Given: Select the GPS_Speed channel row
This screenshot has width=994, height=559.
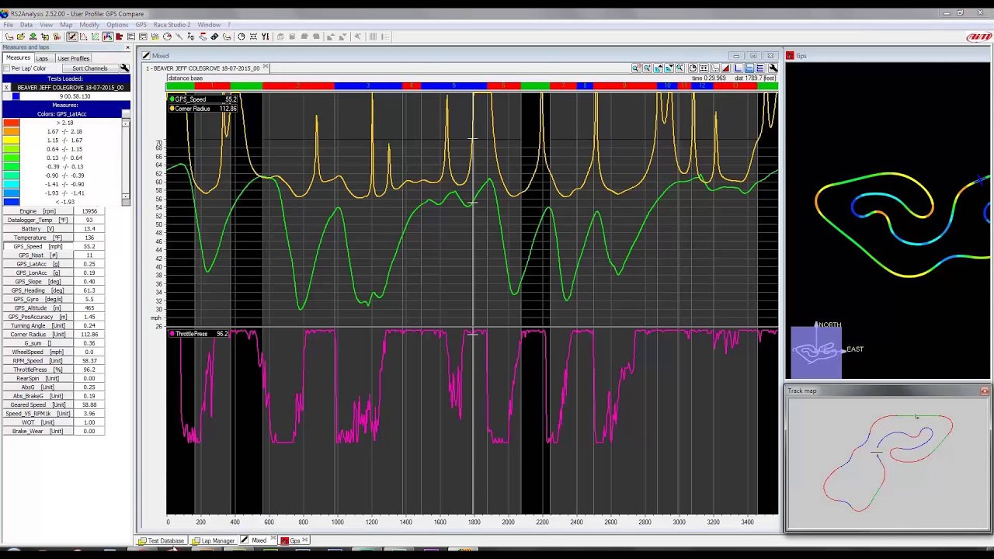Looking at the screenshot, I should 53,246.
